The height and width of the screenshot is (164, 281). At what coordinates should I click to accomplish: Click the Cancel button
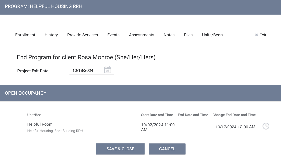pos(167,149)
